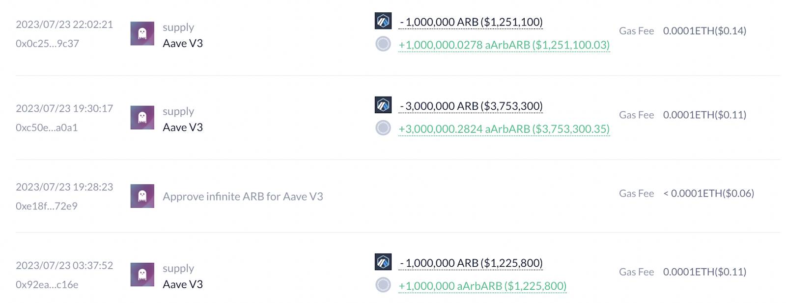Click ARB token icon next to -1,000,000 ARB ($1,251,100)
This screenshot has width=786, height=303.
[x=383, y=21]
